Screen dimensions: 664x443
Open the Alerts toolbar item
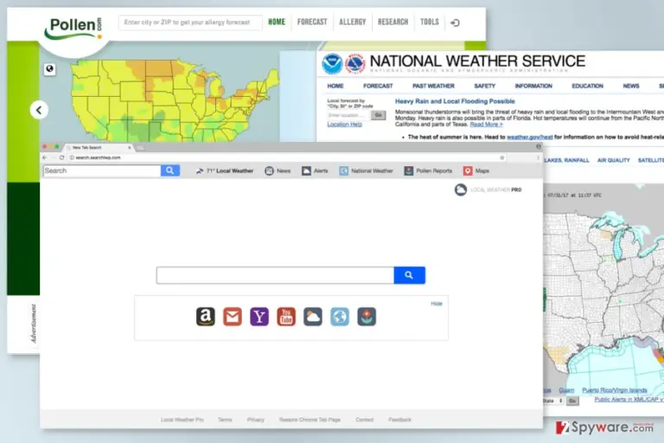coord(315,170)
